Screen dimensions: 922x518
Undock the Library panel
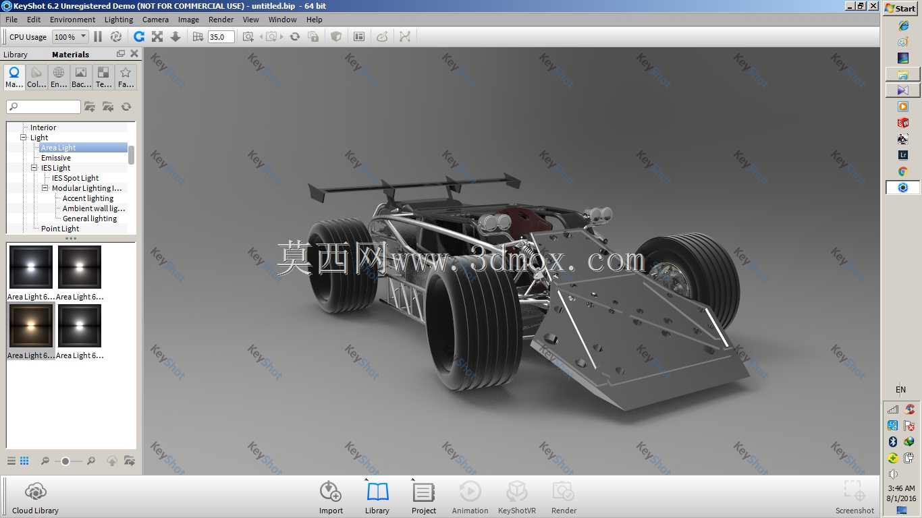point(121,54)
